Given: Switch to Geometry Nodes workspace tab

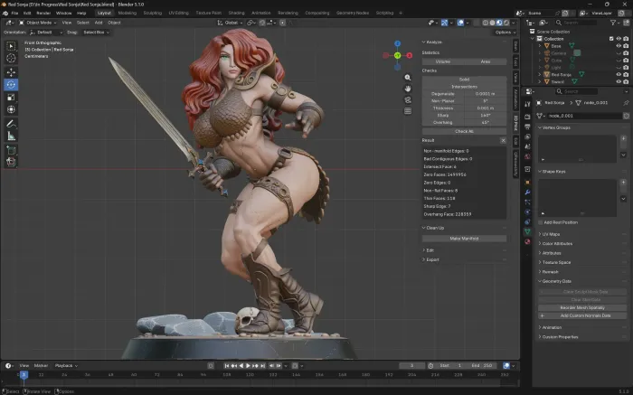Looking at the screenshot, I should [x=353, y=13].
